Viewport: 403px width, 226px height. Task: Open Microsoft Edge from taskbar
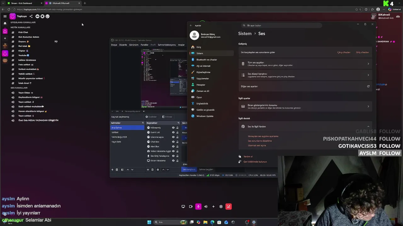coord(212,222)
